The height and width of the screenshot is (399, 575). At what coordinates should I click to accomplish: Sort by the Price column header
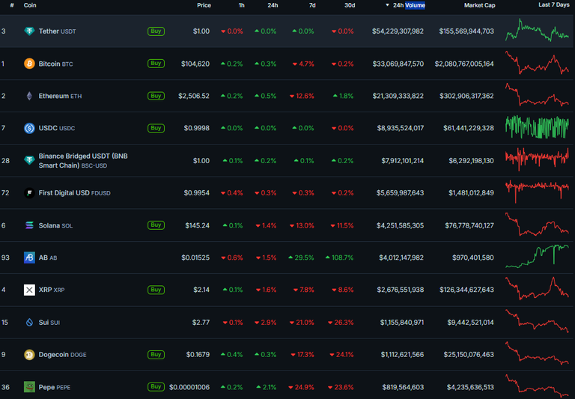pyautogui.click(x=204, y=5)
